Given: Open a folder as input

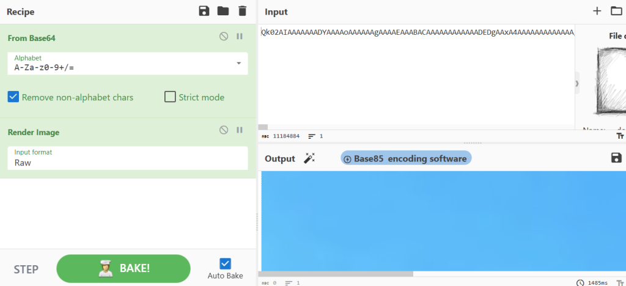Looking at the screenshot, I should point(616,11).
